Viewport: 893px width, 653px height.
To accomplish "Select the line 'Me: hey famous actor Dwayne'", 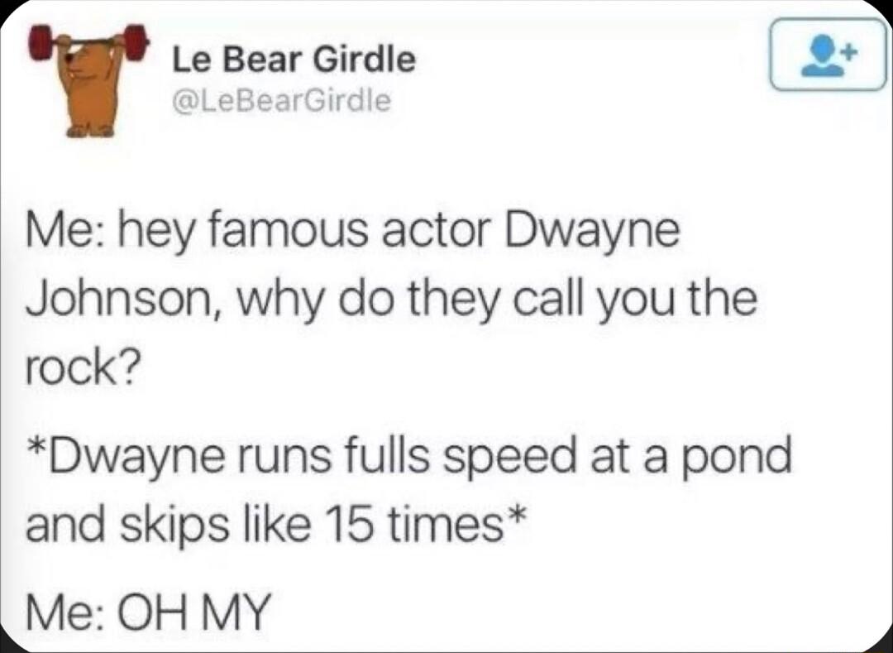I will coord(352,233).
